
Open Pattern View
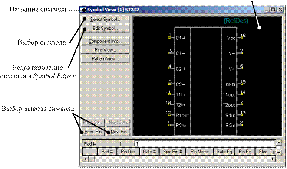point(105,59)
